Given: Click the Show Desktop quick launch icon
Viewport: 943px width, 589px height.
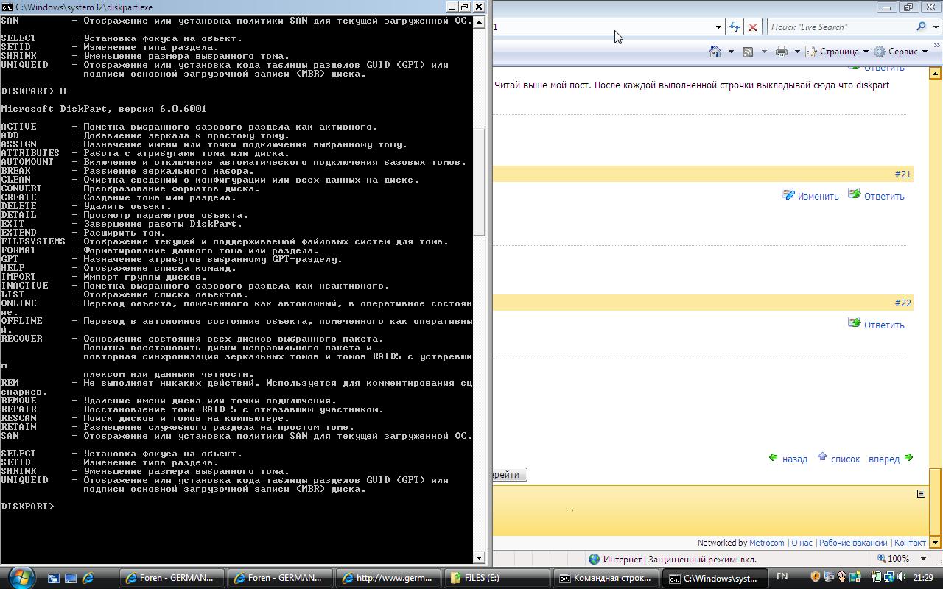Looking at the screenshot, I should pyautogui.click(x=54, y=578).
